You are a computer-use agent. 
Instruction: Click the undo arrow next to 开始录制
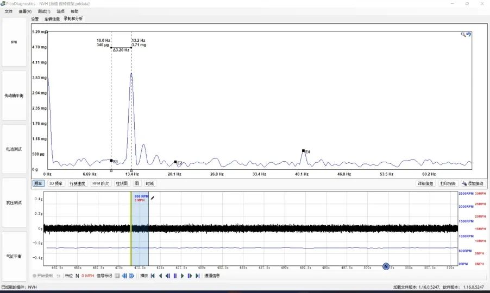tap(59, 276)
